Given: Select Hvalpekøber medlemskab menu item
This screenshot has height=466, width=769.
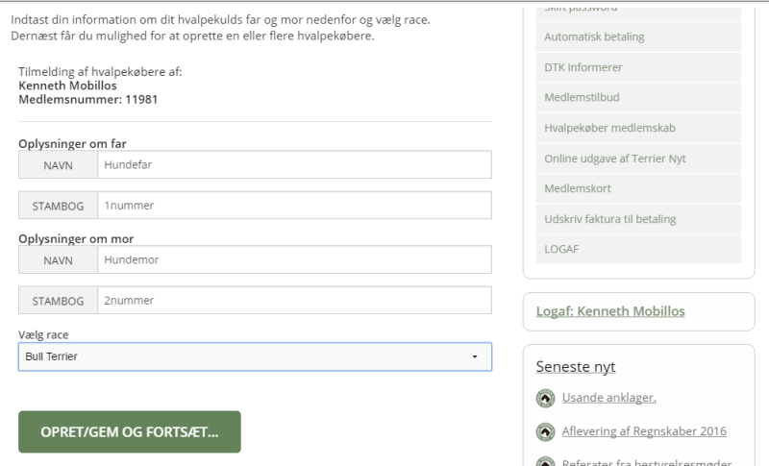Looking at the screenshot, I should click(x=638, y=128).
